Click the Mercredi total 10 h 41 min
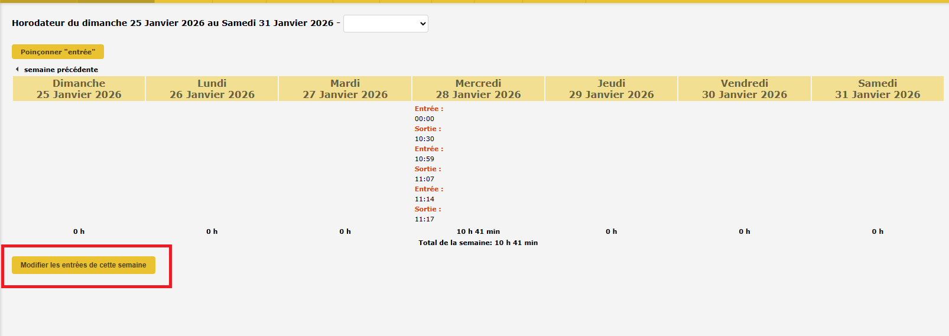The width and height of the screenshot is (949, 336). coord(478,231)
